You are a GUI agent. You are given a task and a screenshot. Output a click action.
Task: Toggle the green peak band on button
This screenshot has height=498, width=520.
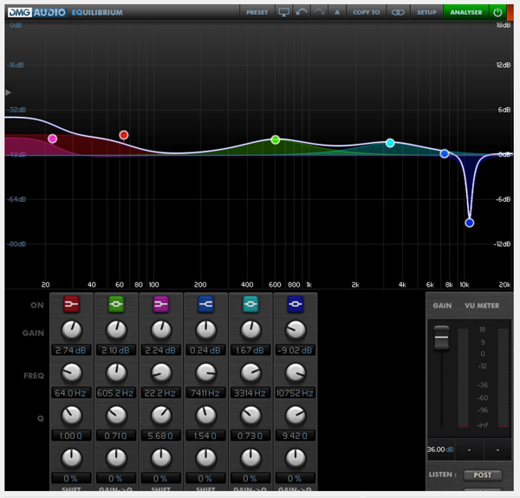116,304
